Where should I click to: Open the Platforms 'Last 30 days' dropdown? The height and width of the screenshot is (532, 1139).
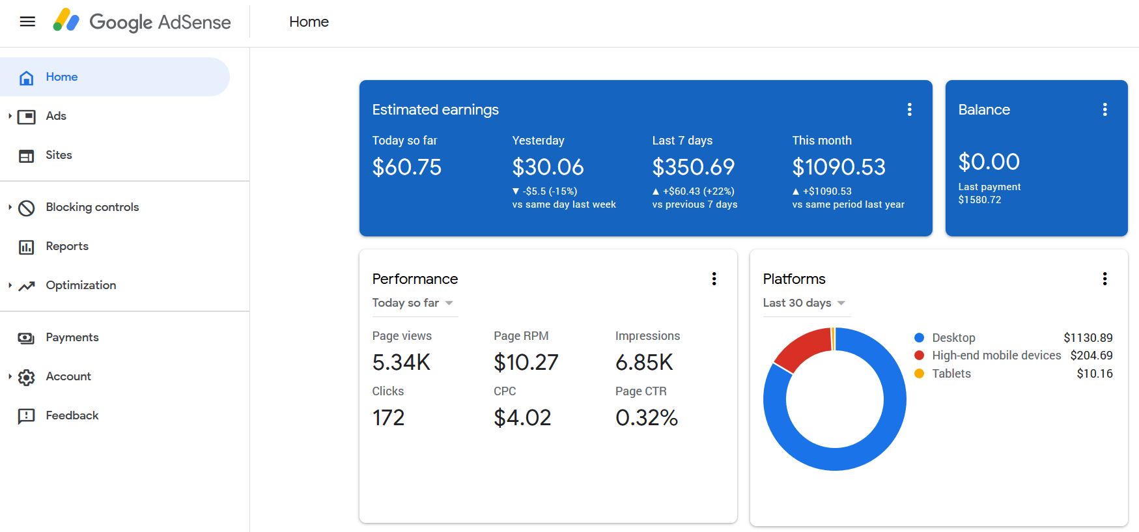tap(806, 303)
